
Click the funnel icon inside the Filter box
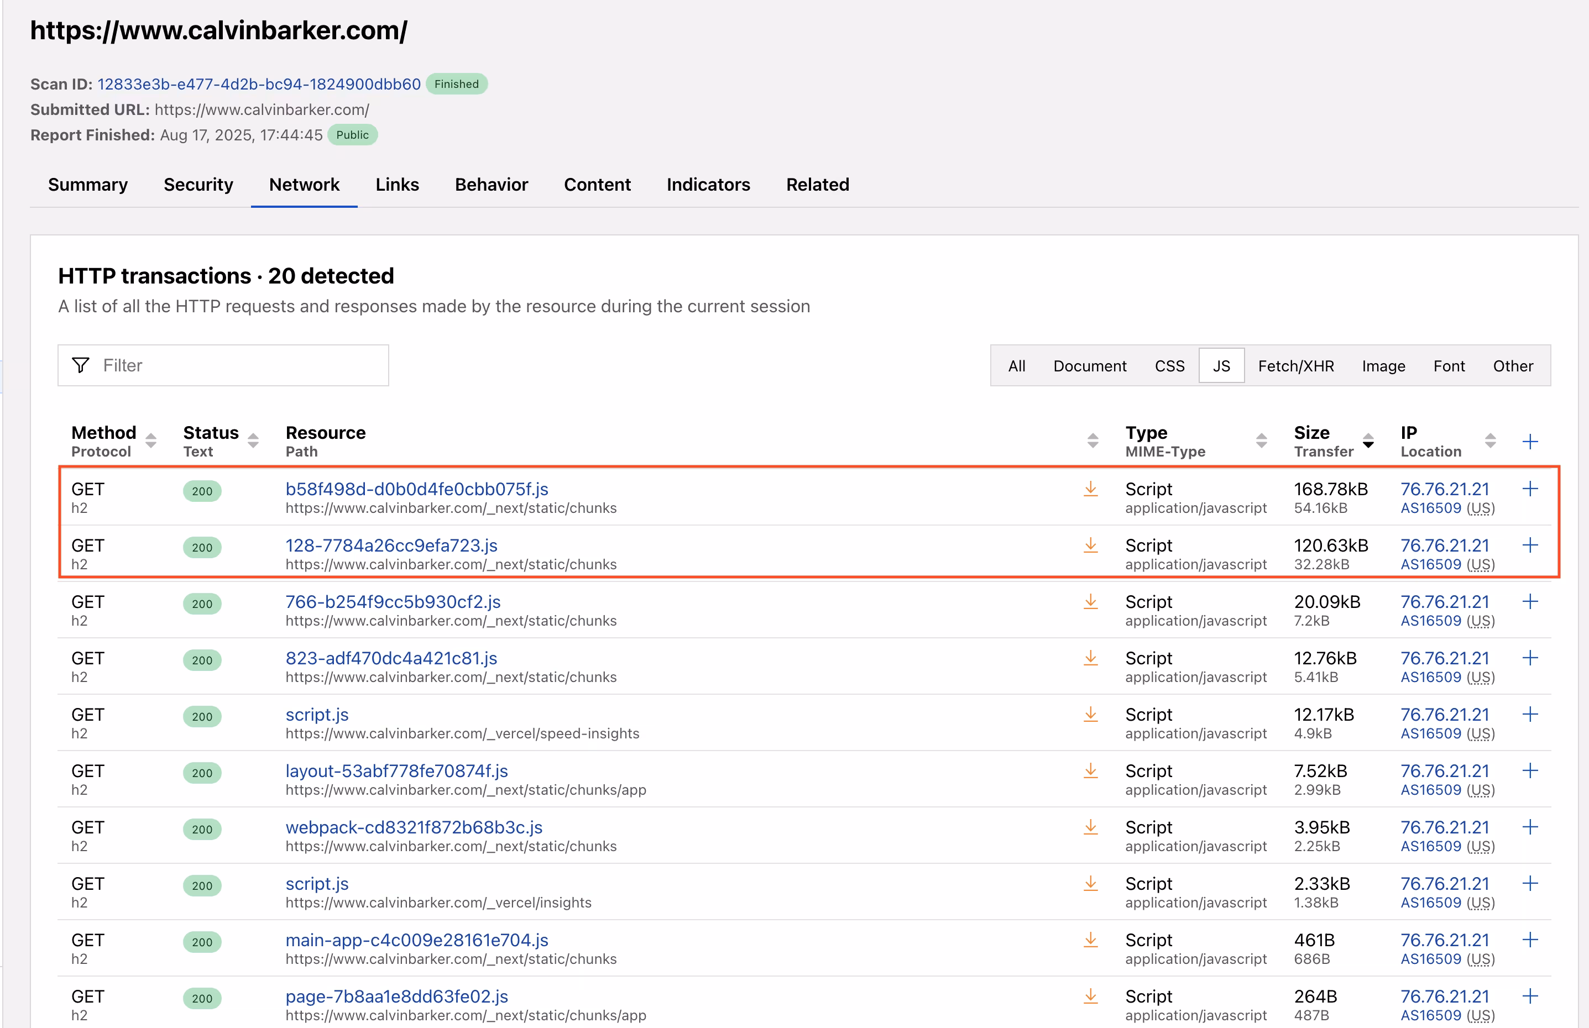point(80,365)
